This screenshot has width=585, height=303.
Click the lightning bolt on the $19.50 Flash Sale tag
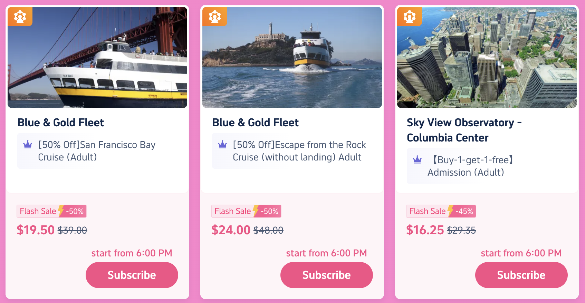(x=61, y=211)
